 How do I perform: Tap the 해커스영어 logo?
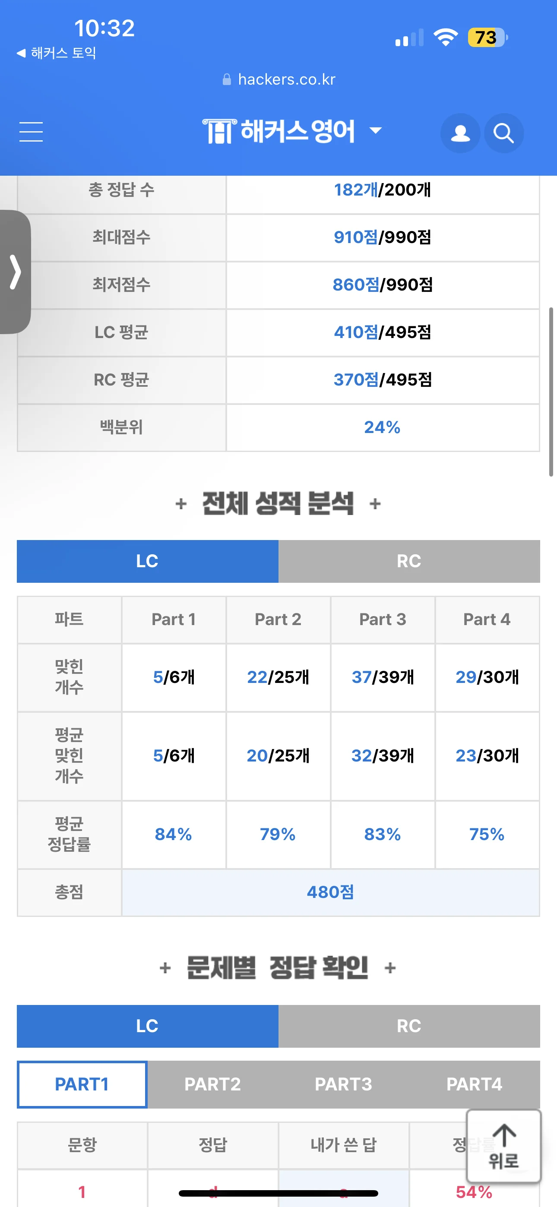point(279,131)
